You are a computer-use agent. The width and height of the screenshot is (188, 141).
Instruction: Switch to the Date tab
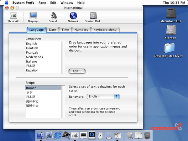click(x=53, y=30)
